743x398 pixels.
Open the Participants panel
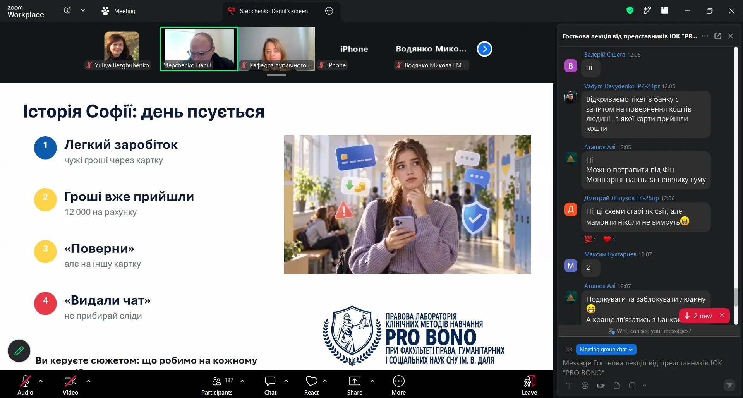click(x=217, y=385)
